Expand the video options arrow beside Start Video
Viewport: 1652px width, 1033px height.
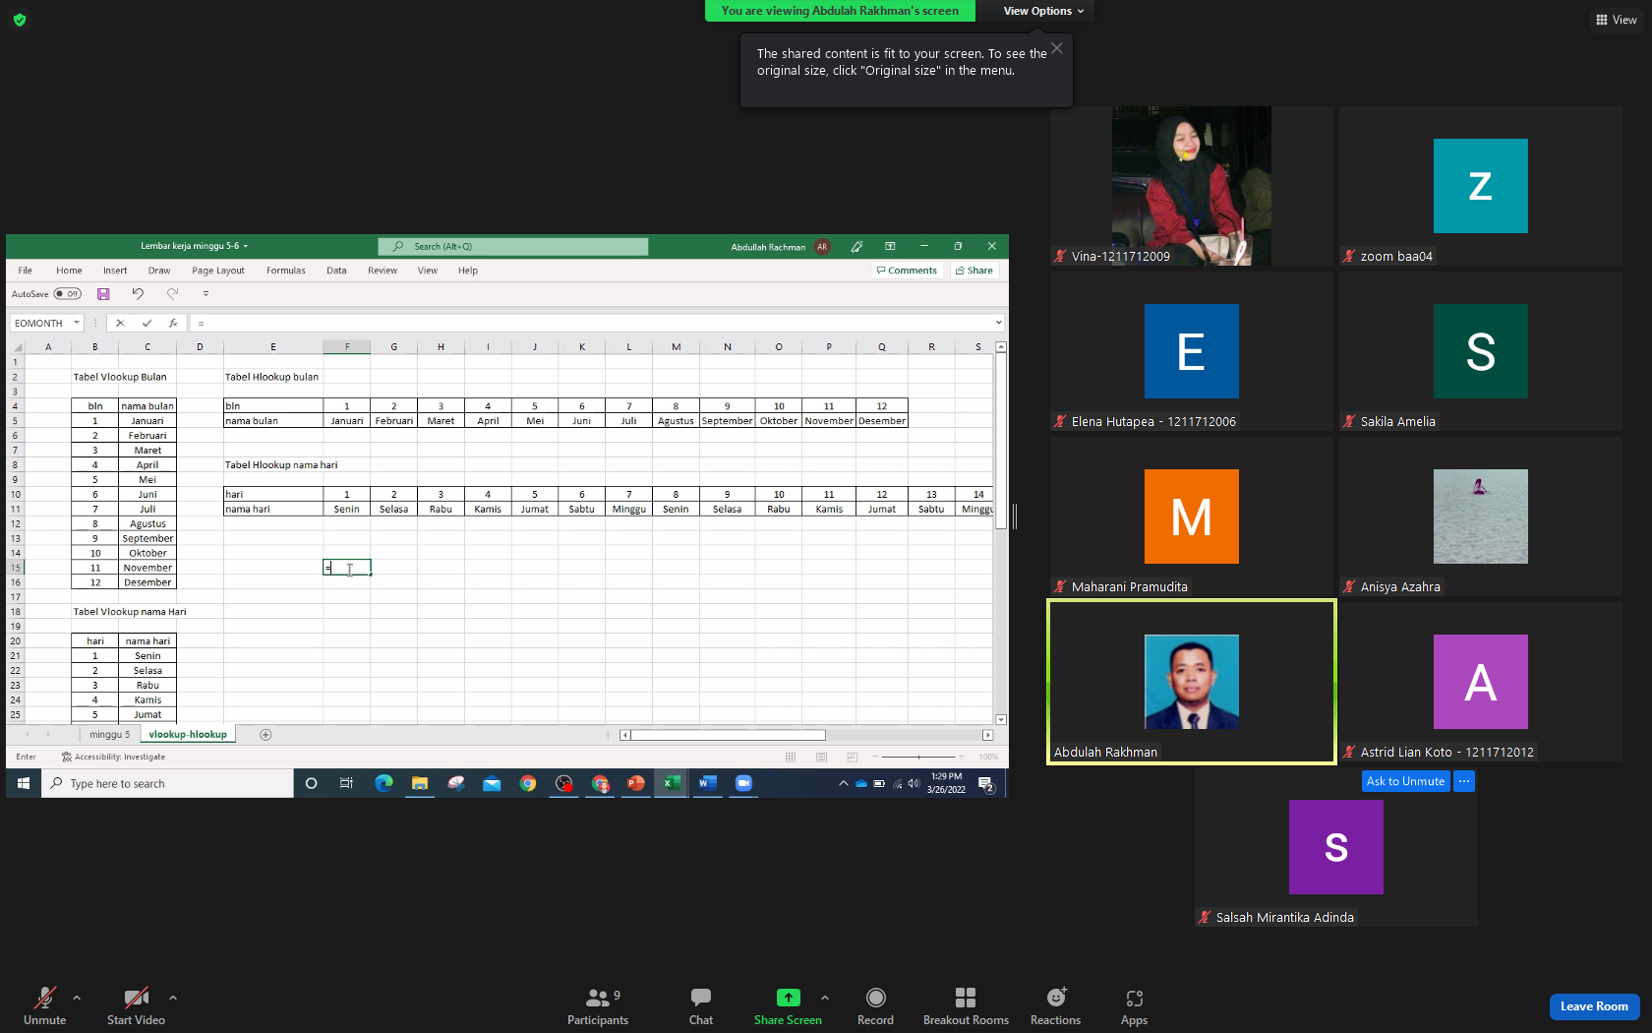173,998
